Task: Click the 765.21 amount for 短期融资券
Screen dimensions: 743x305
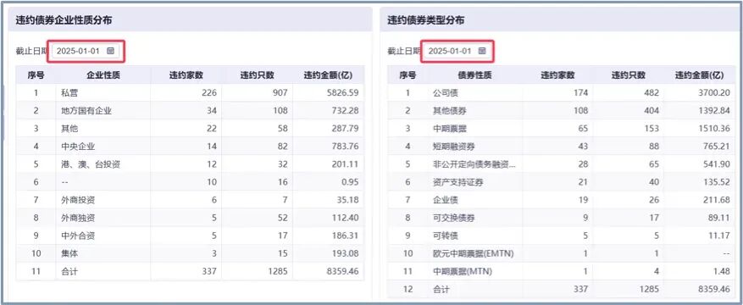Action: pos(717,147)
